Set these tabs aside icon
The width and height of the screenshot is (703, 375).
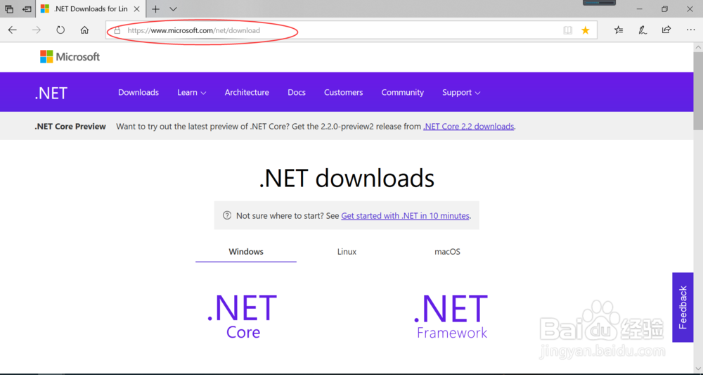(27, 9)
